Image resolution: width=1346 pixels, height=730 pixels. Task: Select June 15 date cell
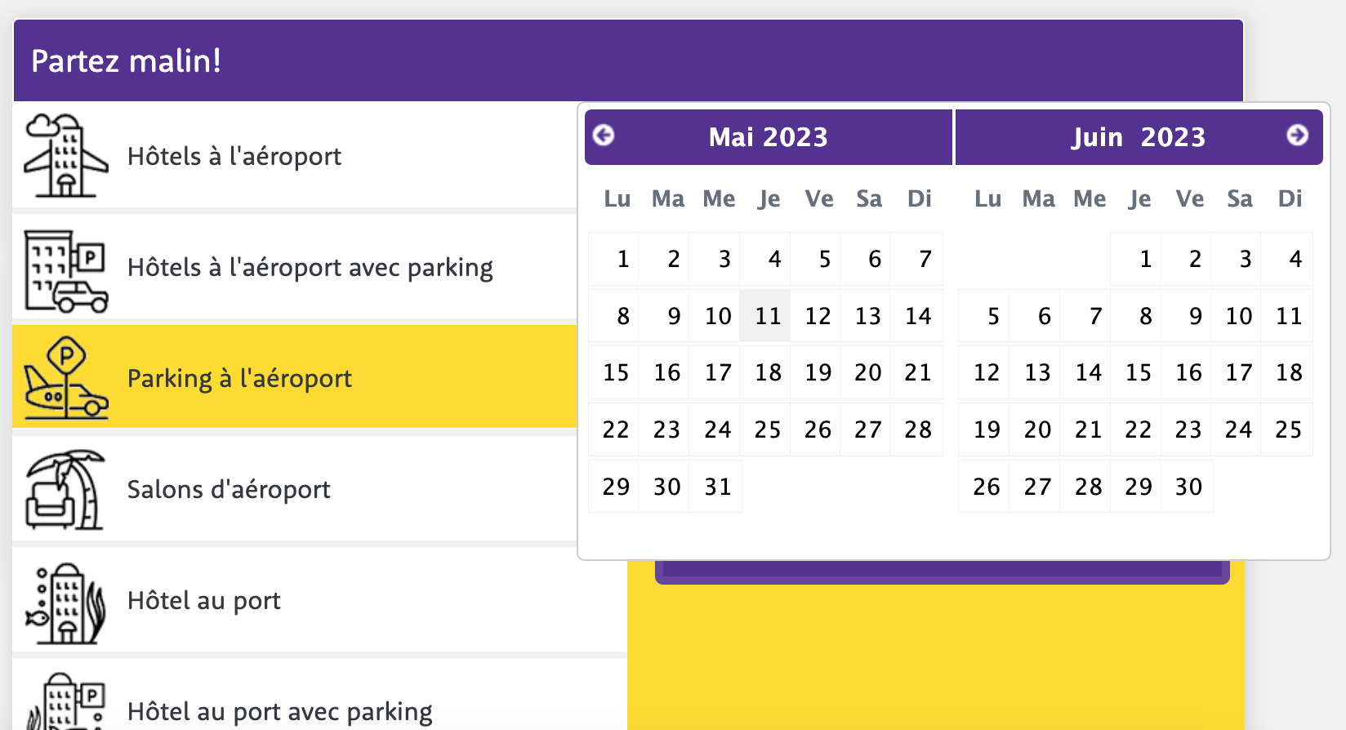click(x=1138, y=373)
